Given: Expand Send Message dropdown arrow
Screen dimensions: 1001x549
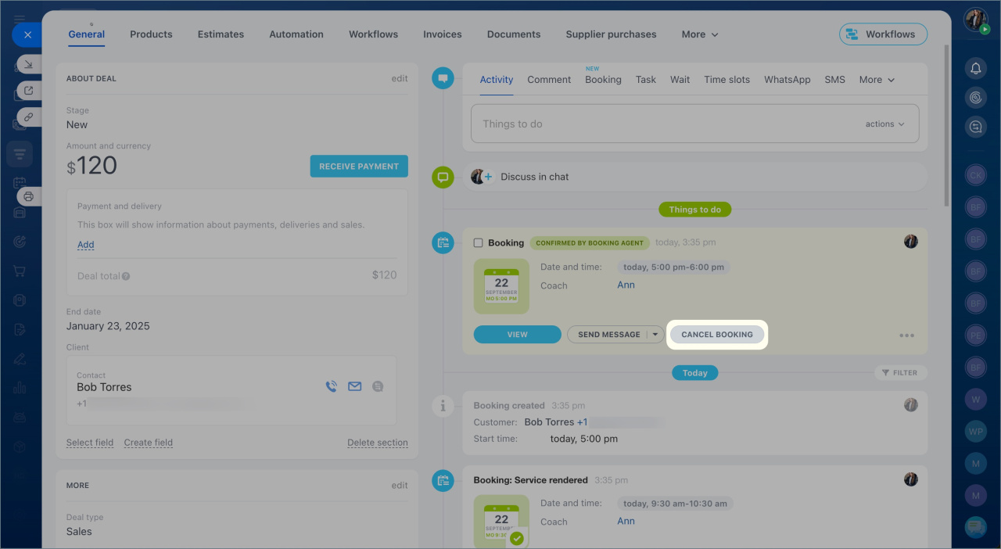Looking at the screenshot, I should click(x=655, y=335).
